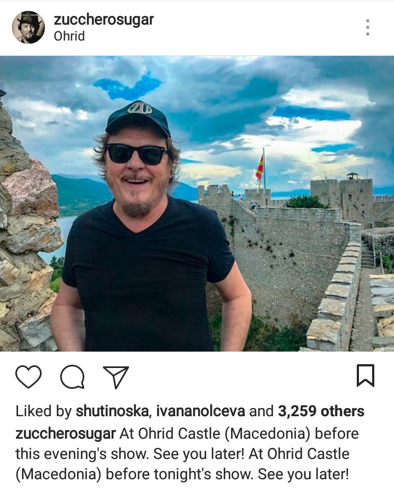
Task: Open the Ohrid location tag
Action: pos(69,36)
